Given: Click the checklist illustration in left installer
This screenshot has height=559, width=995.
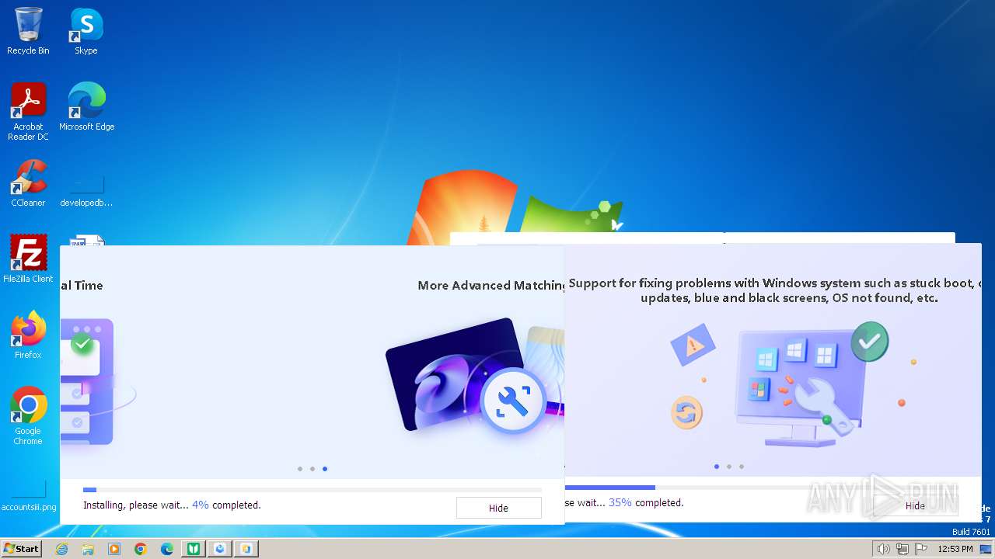Looking at the screenshot, I should coord(87,380).
